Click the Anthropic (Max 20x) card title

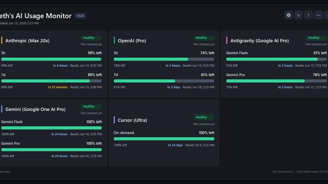tap(27, 41)
